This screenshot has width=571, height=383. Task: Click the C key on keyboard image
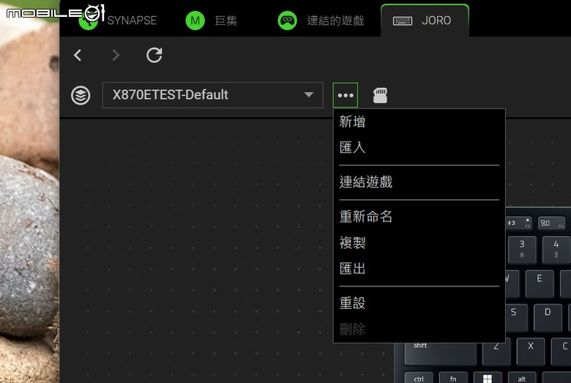[x=562, y=351]
